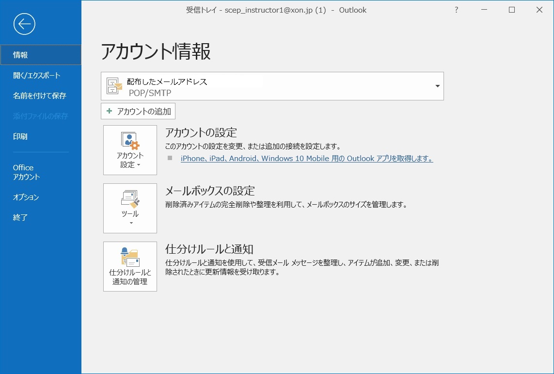Click 終了 to exit Outlook
Image resolution: width=554 pixels, height=374 pixels.
coord(20,217)
